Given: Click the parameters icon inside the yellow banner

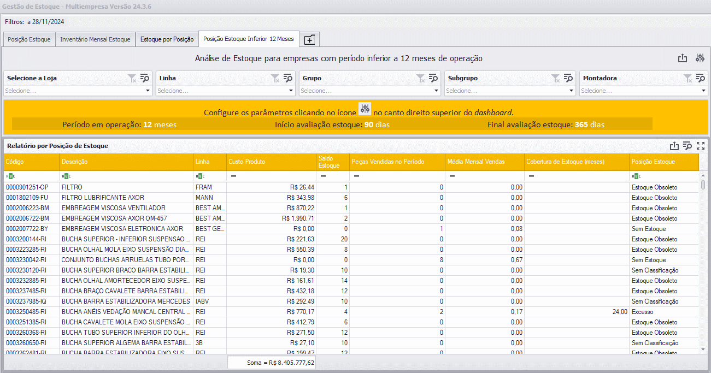Looking at the screenshot, I should point(365,108).
